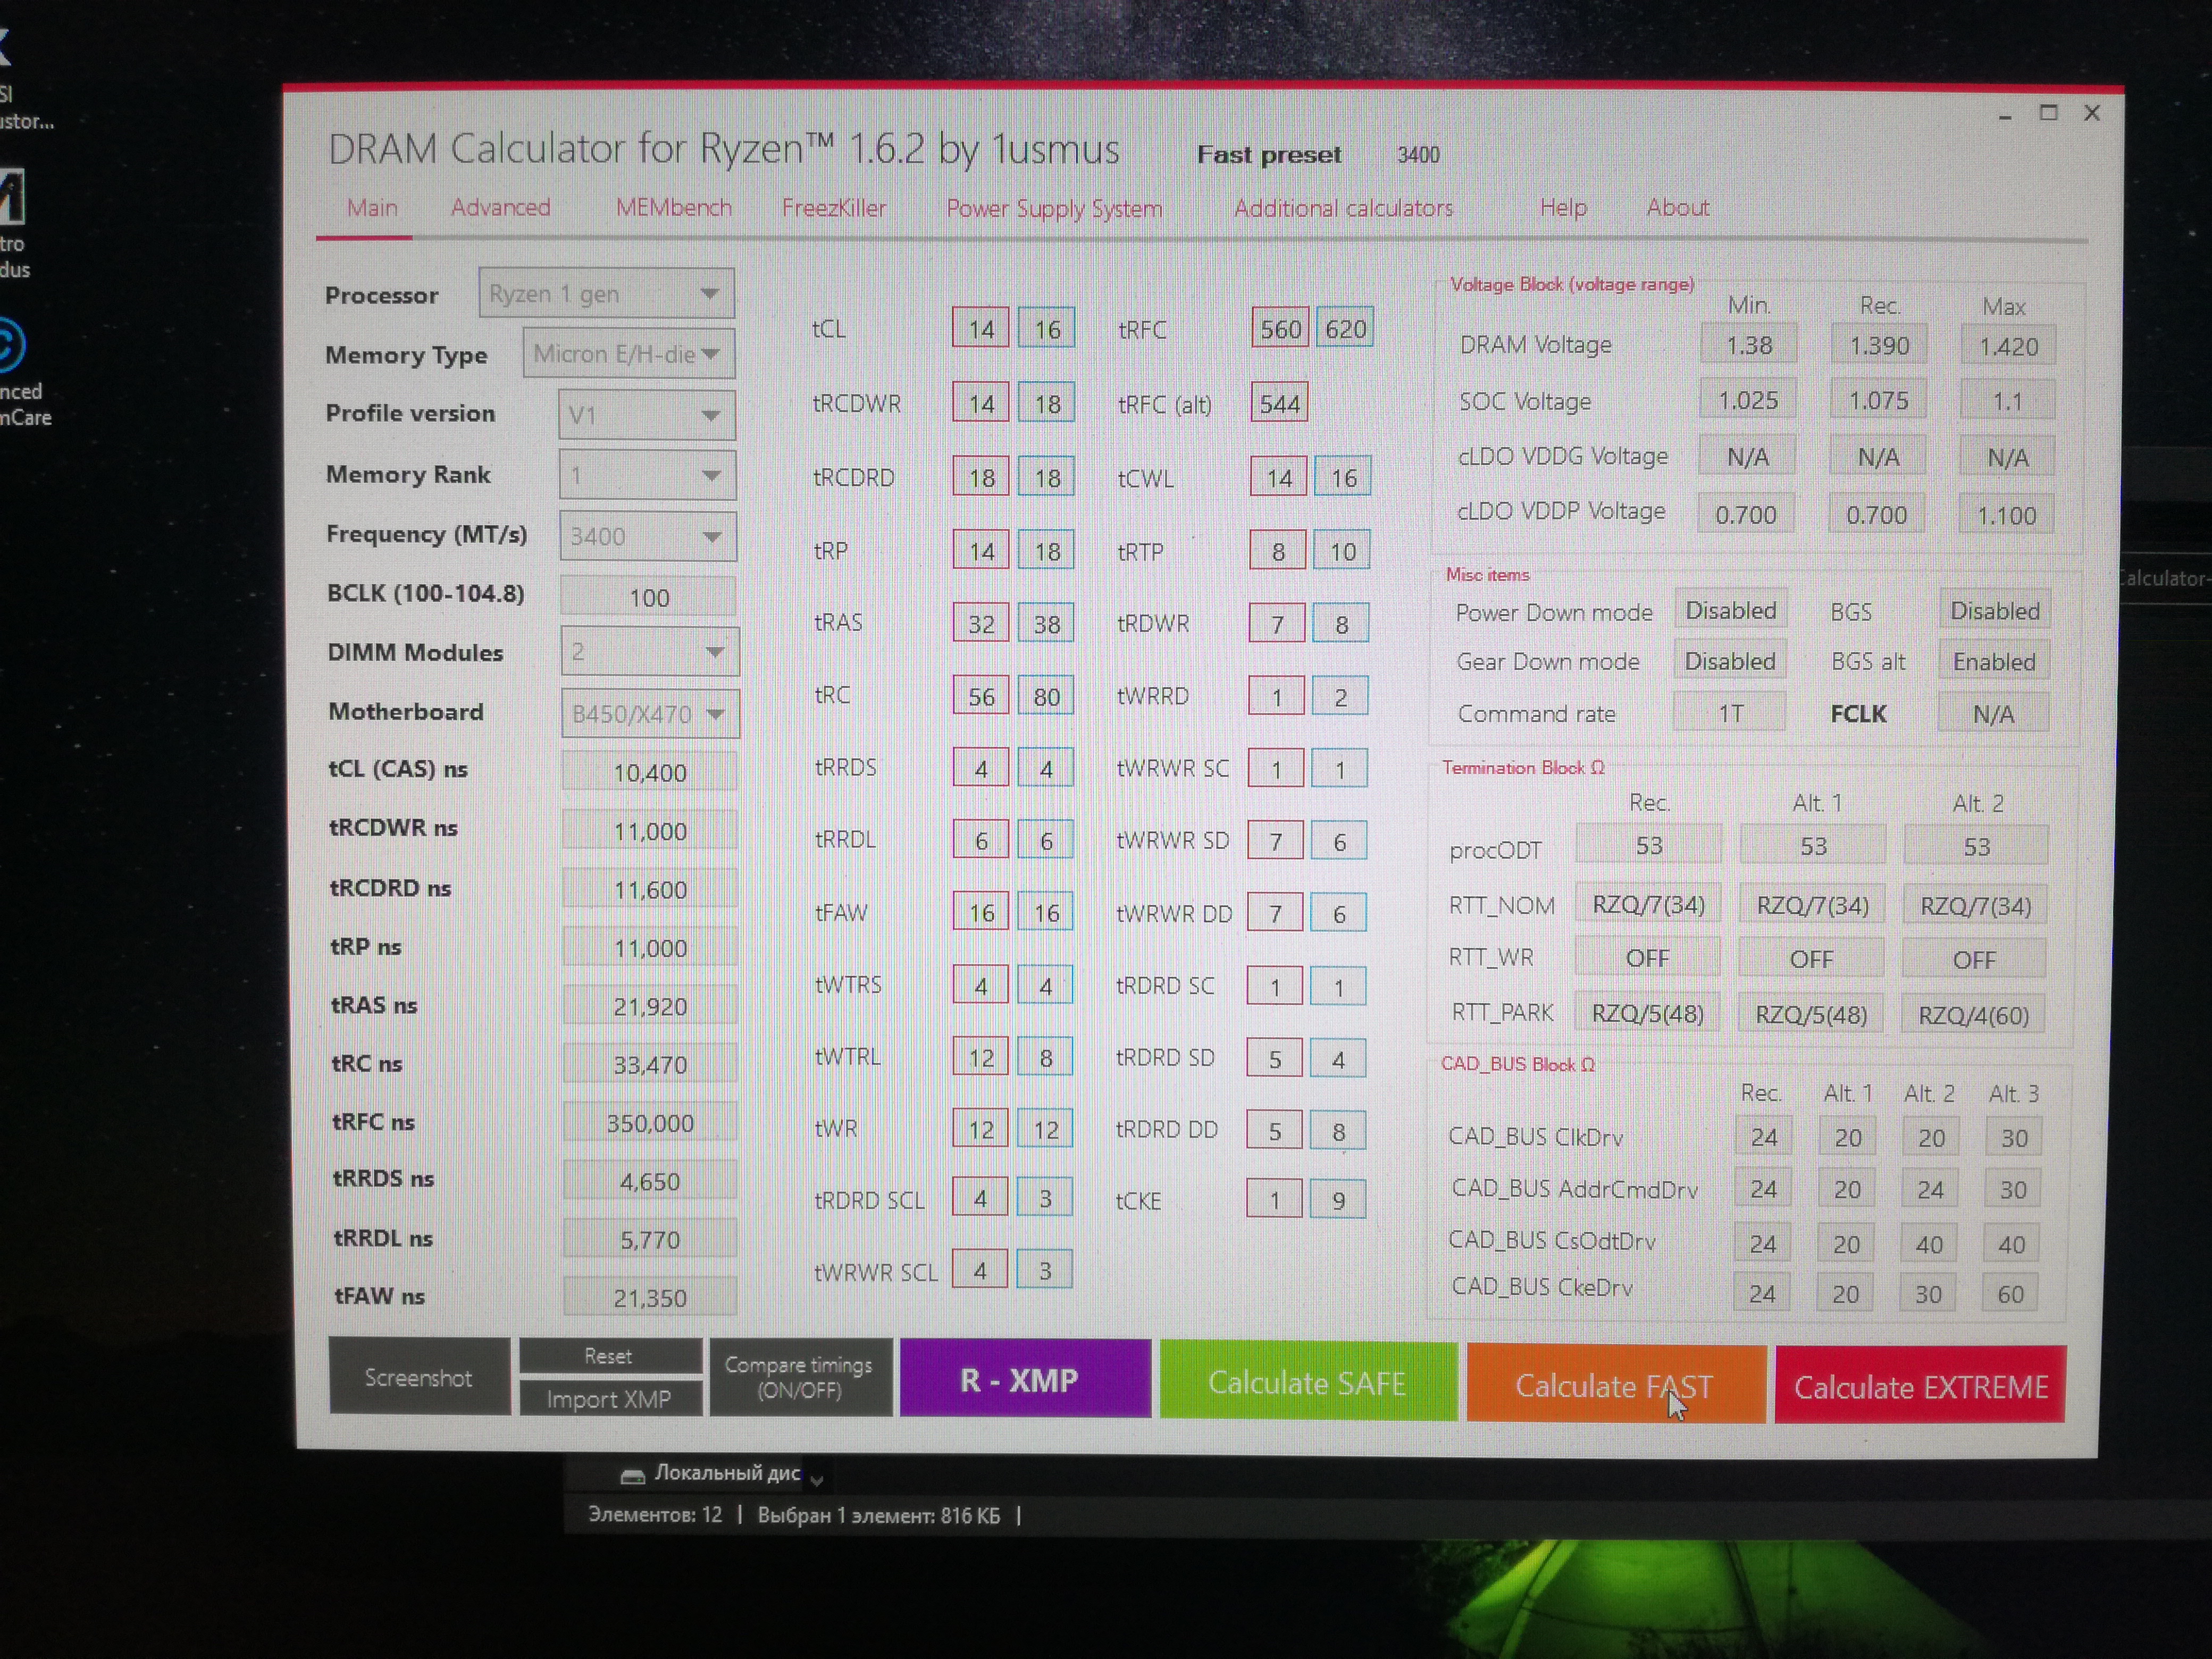
Task: Minimize the DRAM Calculator window
Action: 2004,116
